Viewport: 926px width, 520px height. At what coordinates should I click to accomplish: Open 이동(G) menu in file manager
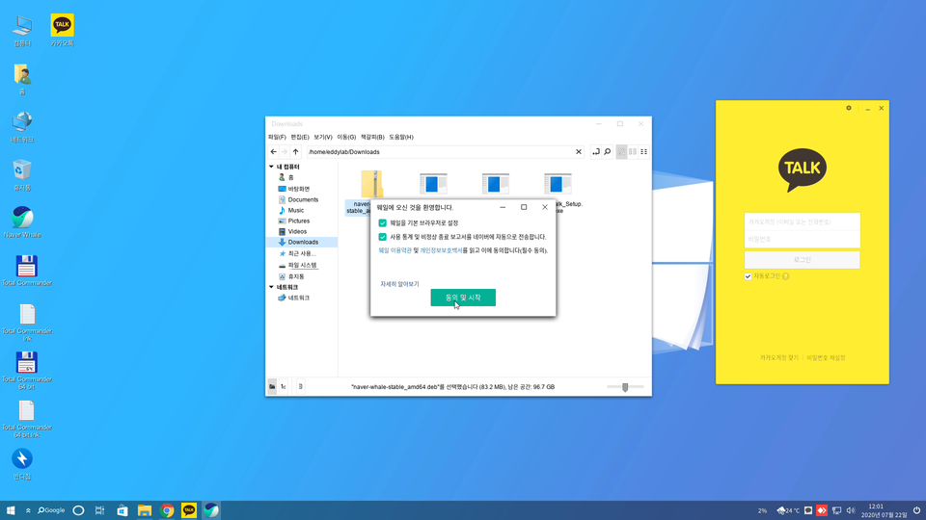pyautogui.click(x=346, y=137)
